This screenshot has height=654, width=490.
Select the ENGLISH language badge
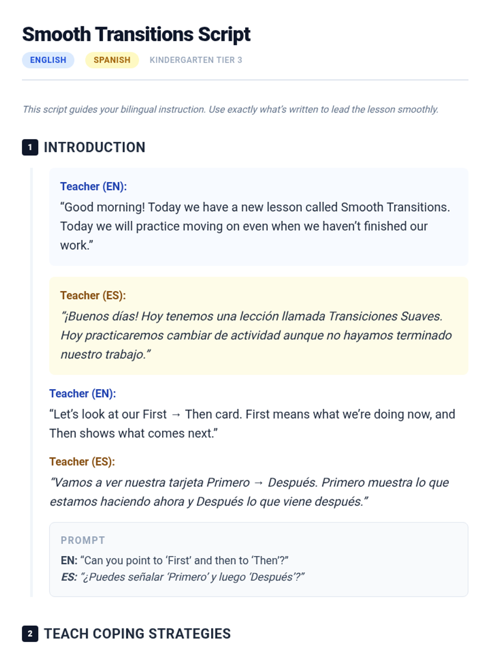[x=48, y=60]
